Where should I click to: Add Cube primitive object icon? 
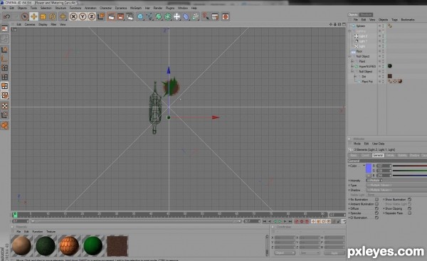(140, 16)
